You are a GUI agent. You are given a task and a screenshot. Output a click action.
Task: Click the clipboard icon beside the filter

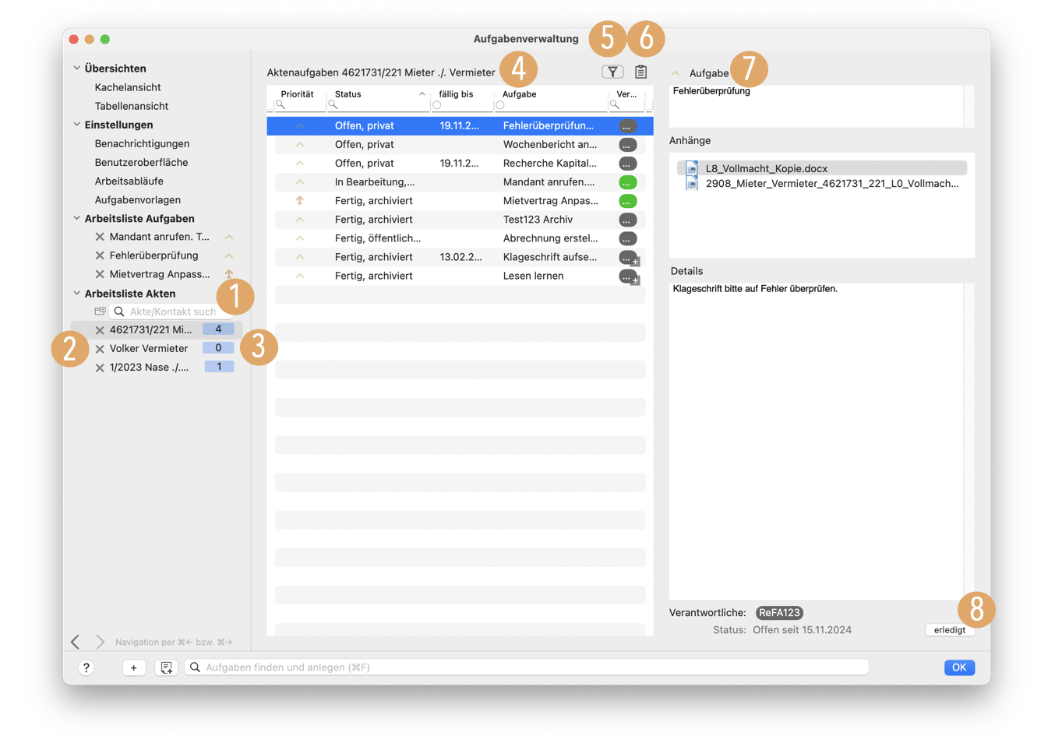click(x=640, y=72)
